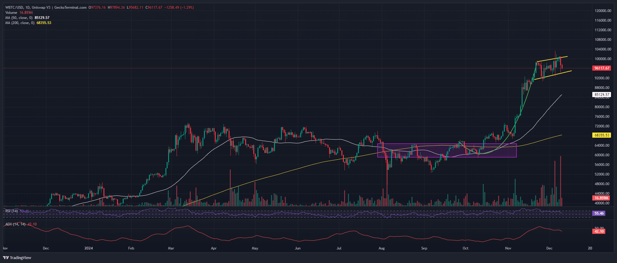This screenshot has height=263, width=617.
Task: Click the May label on time axis
Action: tap(255, 248)
